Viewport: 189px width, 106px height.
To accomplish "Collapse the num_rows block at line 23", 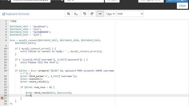I will (8, 87).
